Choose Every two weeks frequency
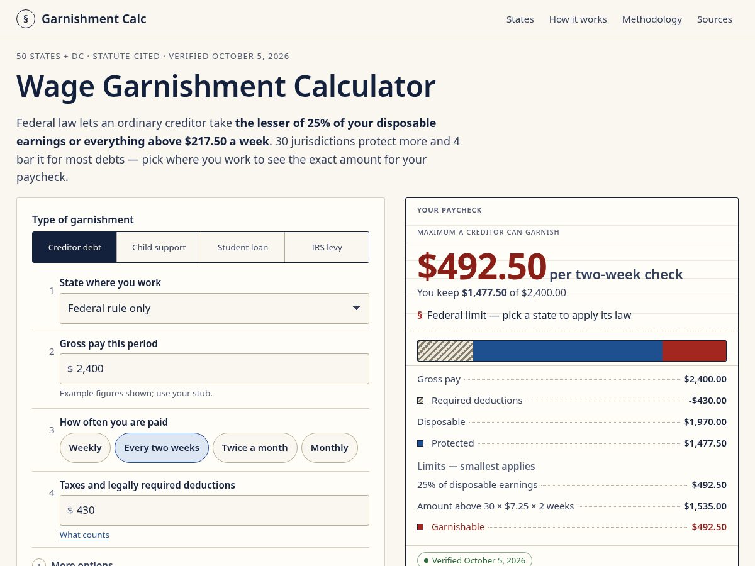The width and height of the screenshot is (755, 566). (162, 448)
